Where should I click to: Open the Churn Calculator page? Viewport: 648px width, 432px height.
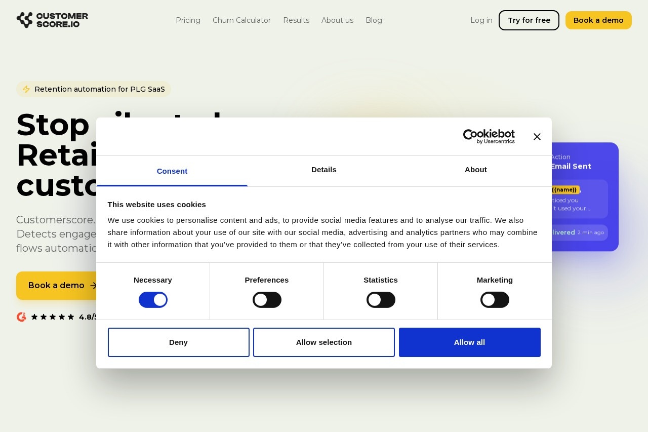coord(241,20)
